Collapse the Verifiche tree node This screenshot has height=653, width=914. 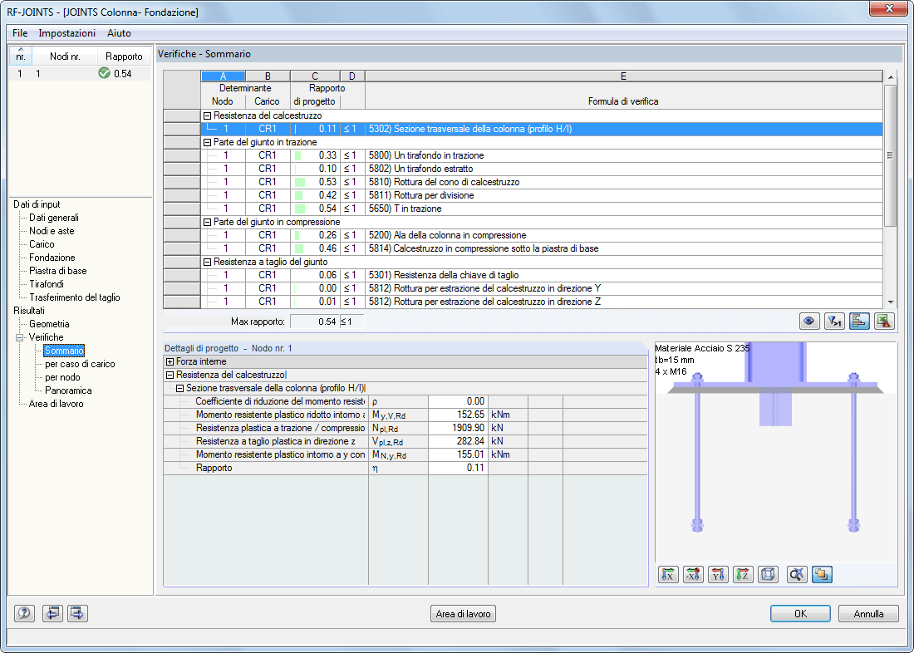20,337
